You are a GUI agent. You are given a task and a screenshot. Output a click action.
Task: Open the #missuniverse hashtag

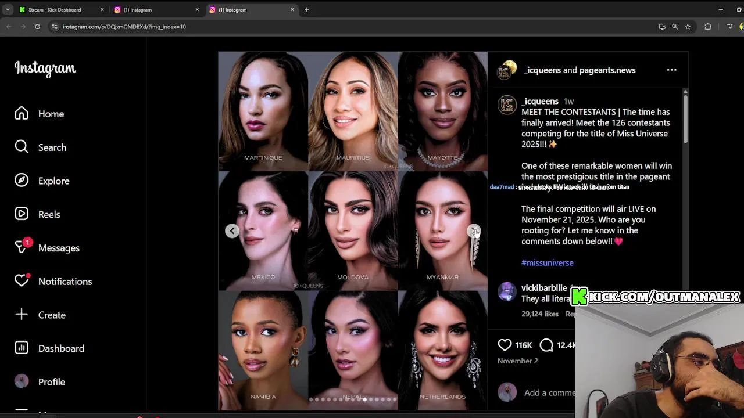[x=548, y=262]
